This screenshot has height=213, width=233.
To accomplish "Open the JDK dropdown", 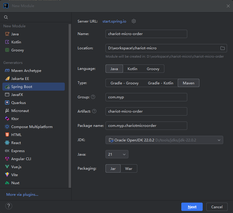I will point(164,140).
